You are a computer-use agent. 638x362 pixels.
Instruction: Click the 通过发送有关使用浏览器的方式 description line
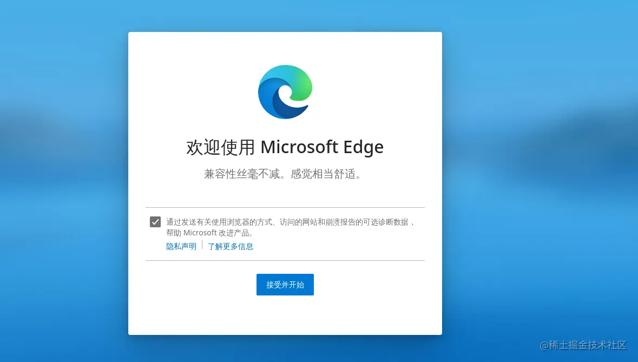point(291,222)
